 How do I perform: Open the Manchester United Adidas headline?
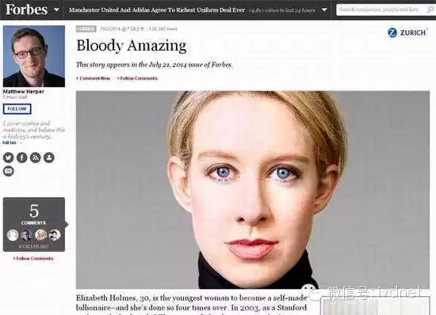tap(157, 10)
